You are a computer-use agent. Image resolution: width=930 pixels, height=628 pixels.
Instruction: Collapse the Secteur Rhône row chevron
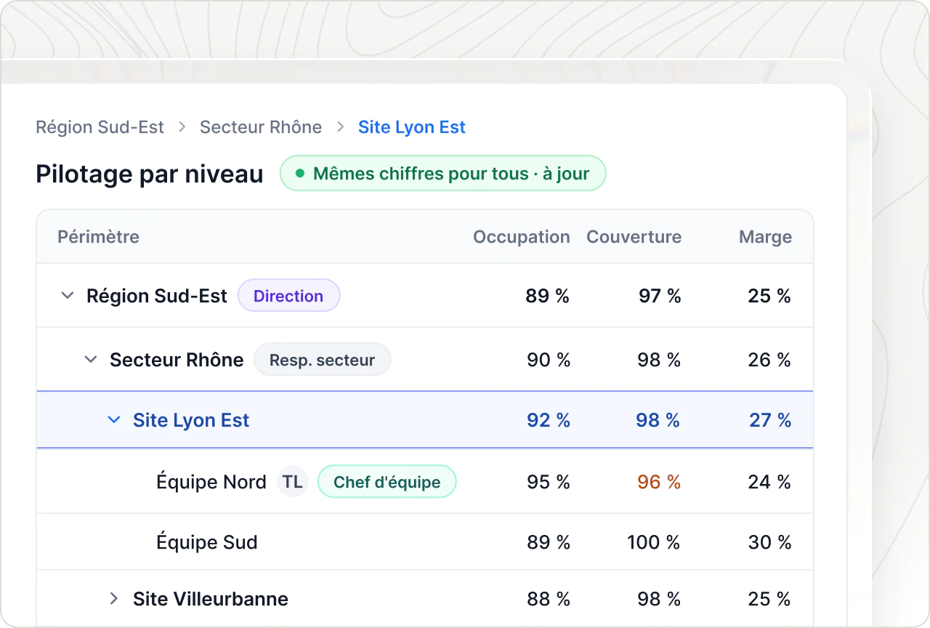click(91, 360)
